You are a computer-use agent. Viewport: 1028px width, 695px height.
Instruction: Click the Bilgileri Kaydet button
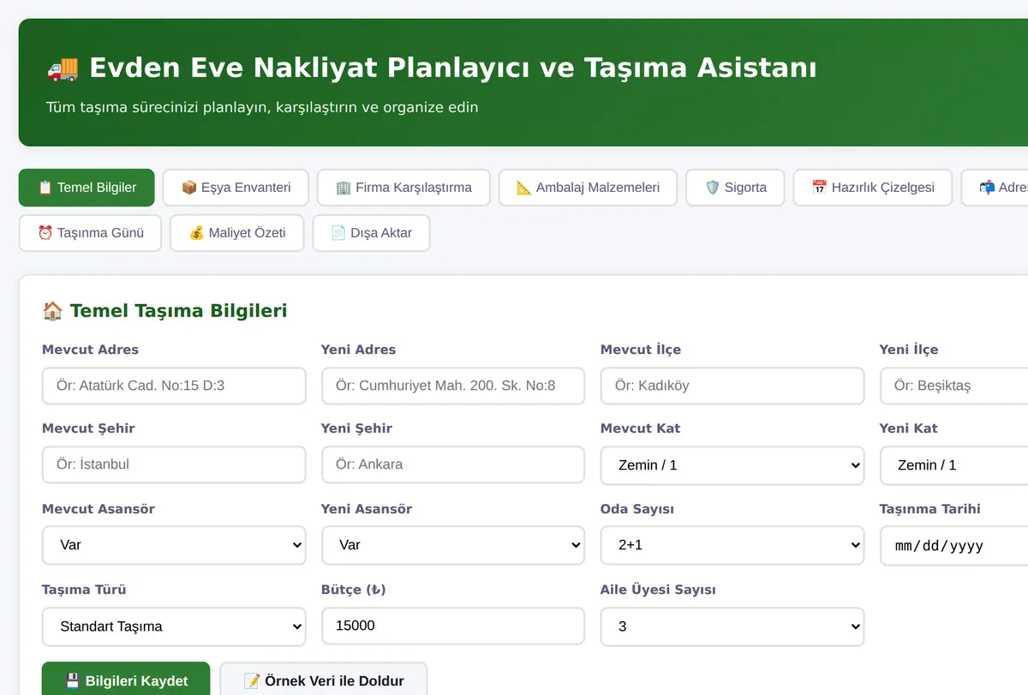tap(126, 680)
